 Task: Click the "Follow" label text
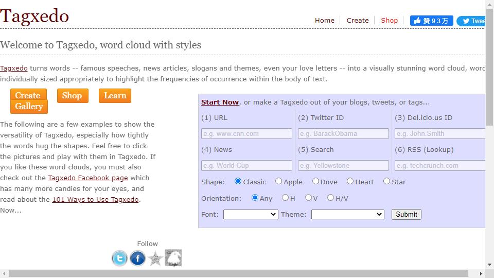[148, 244]
